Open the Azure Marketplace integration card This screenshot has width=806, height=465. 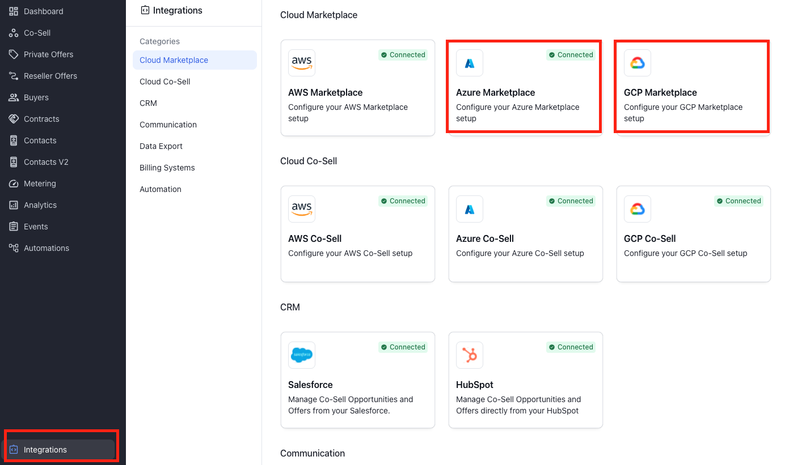(526, 88)
